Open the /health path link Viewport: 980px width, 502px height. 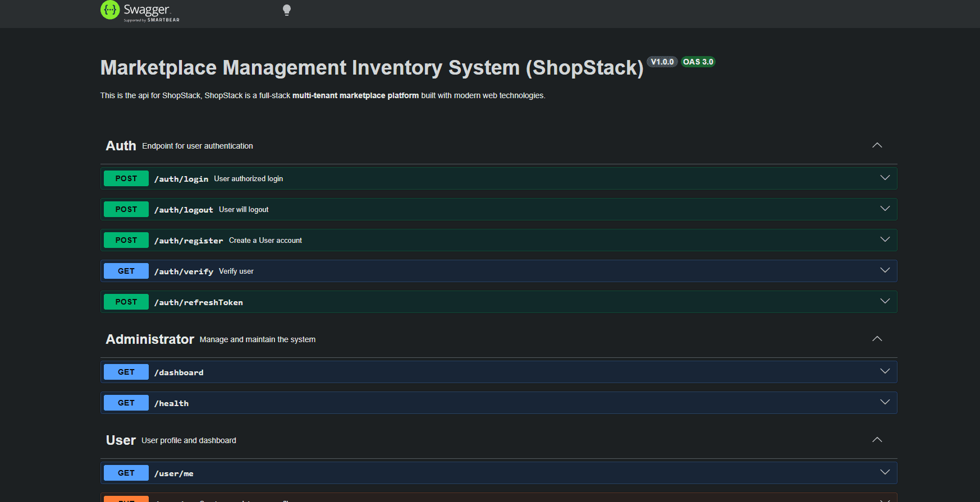click(171, 403)
